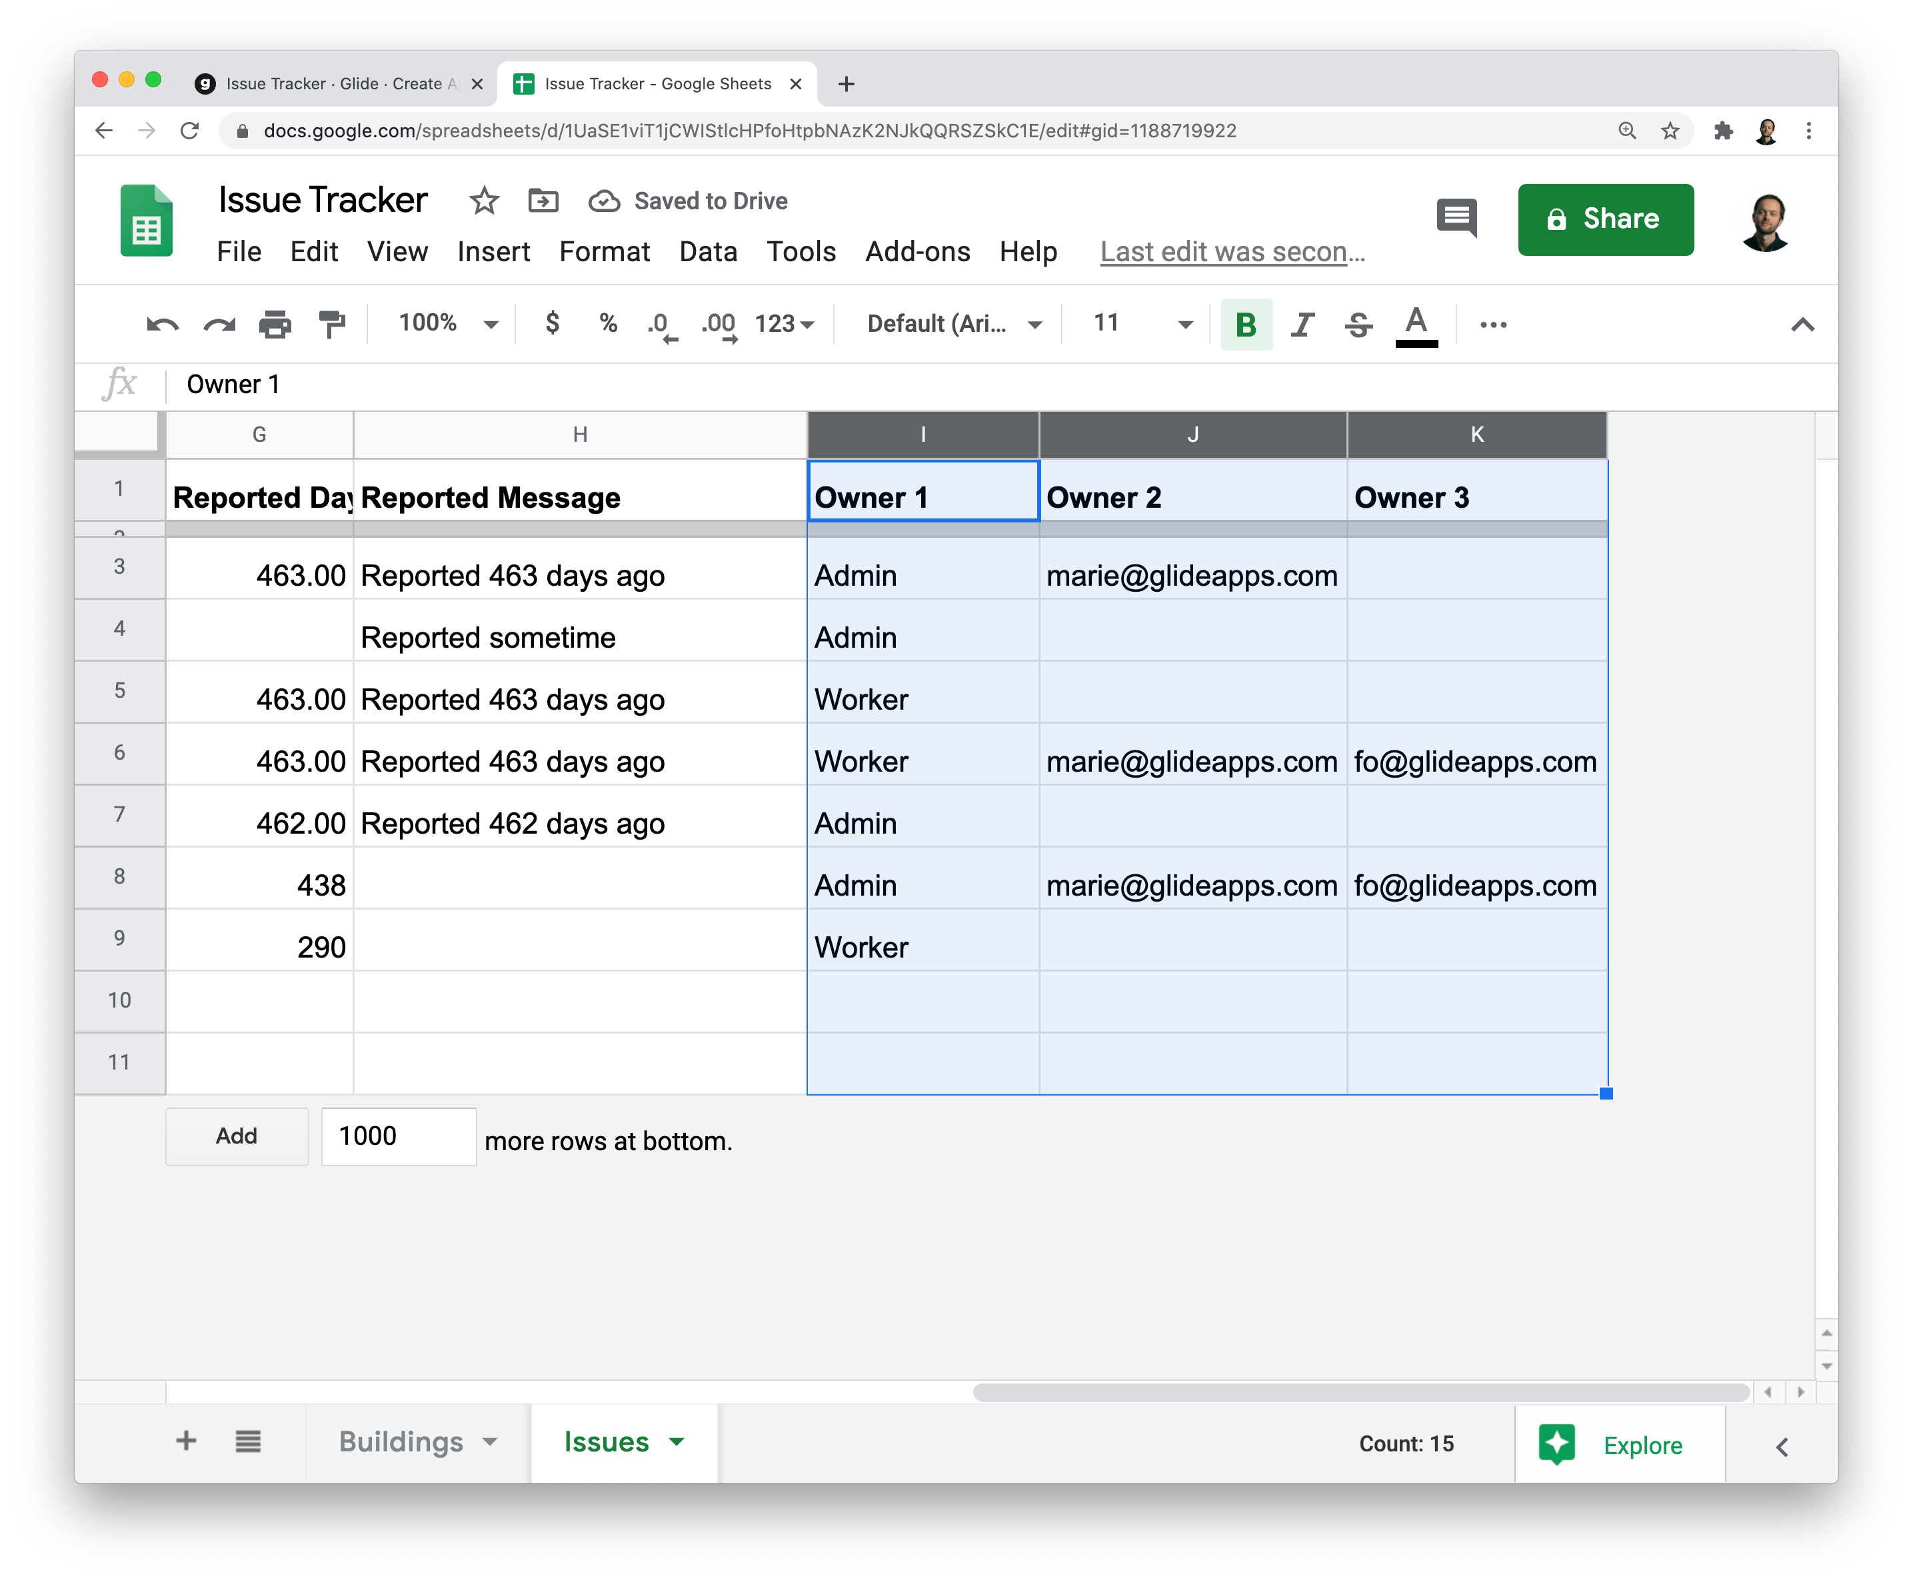Click the Move to folder icon
Screen dimensions: 1913x1582
pyautogui.click(x=543, y=201)
